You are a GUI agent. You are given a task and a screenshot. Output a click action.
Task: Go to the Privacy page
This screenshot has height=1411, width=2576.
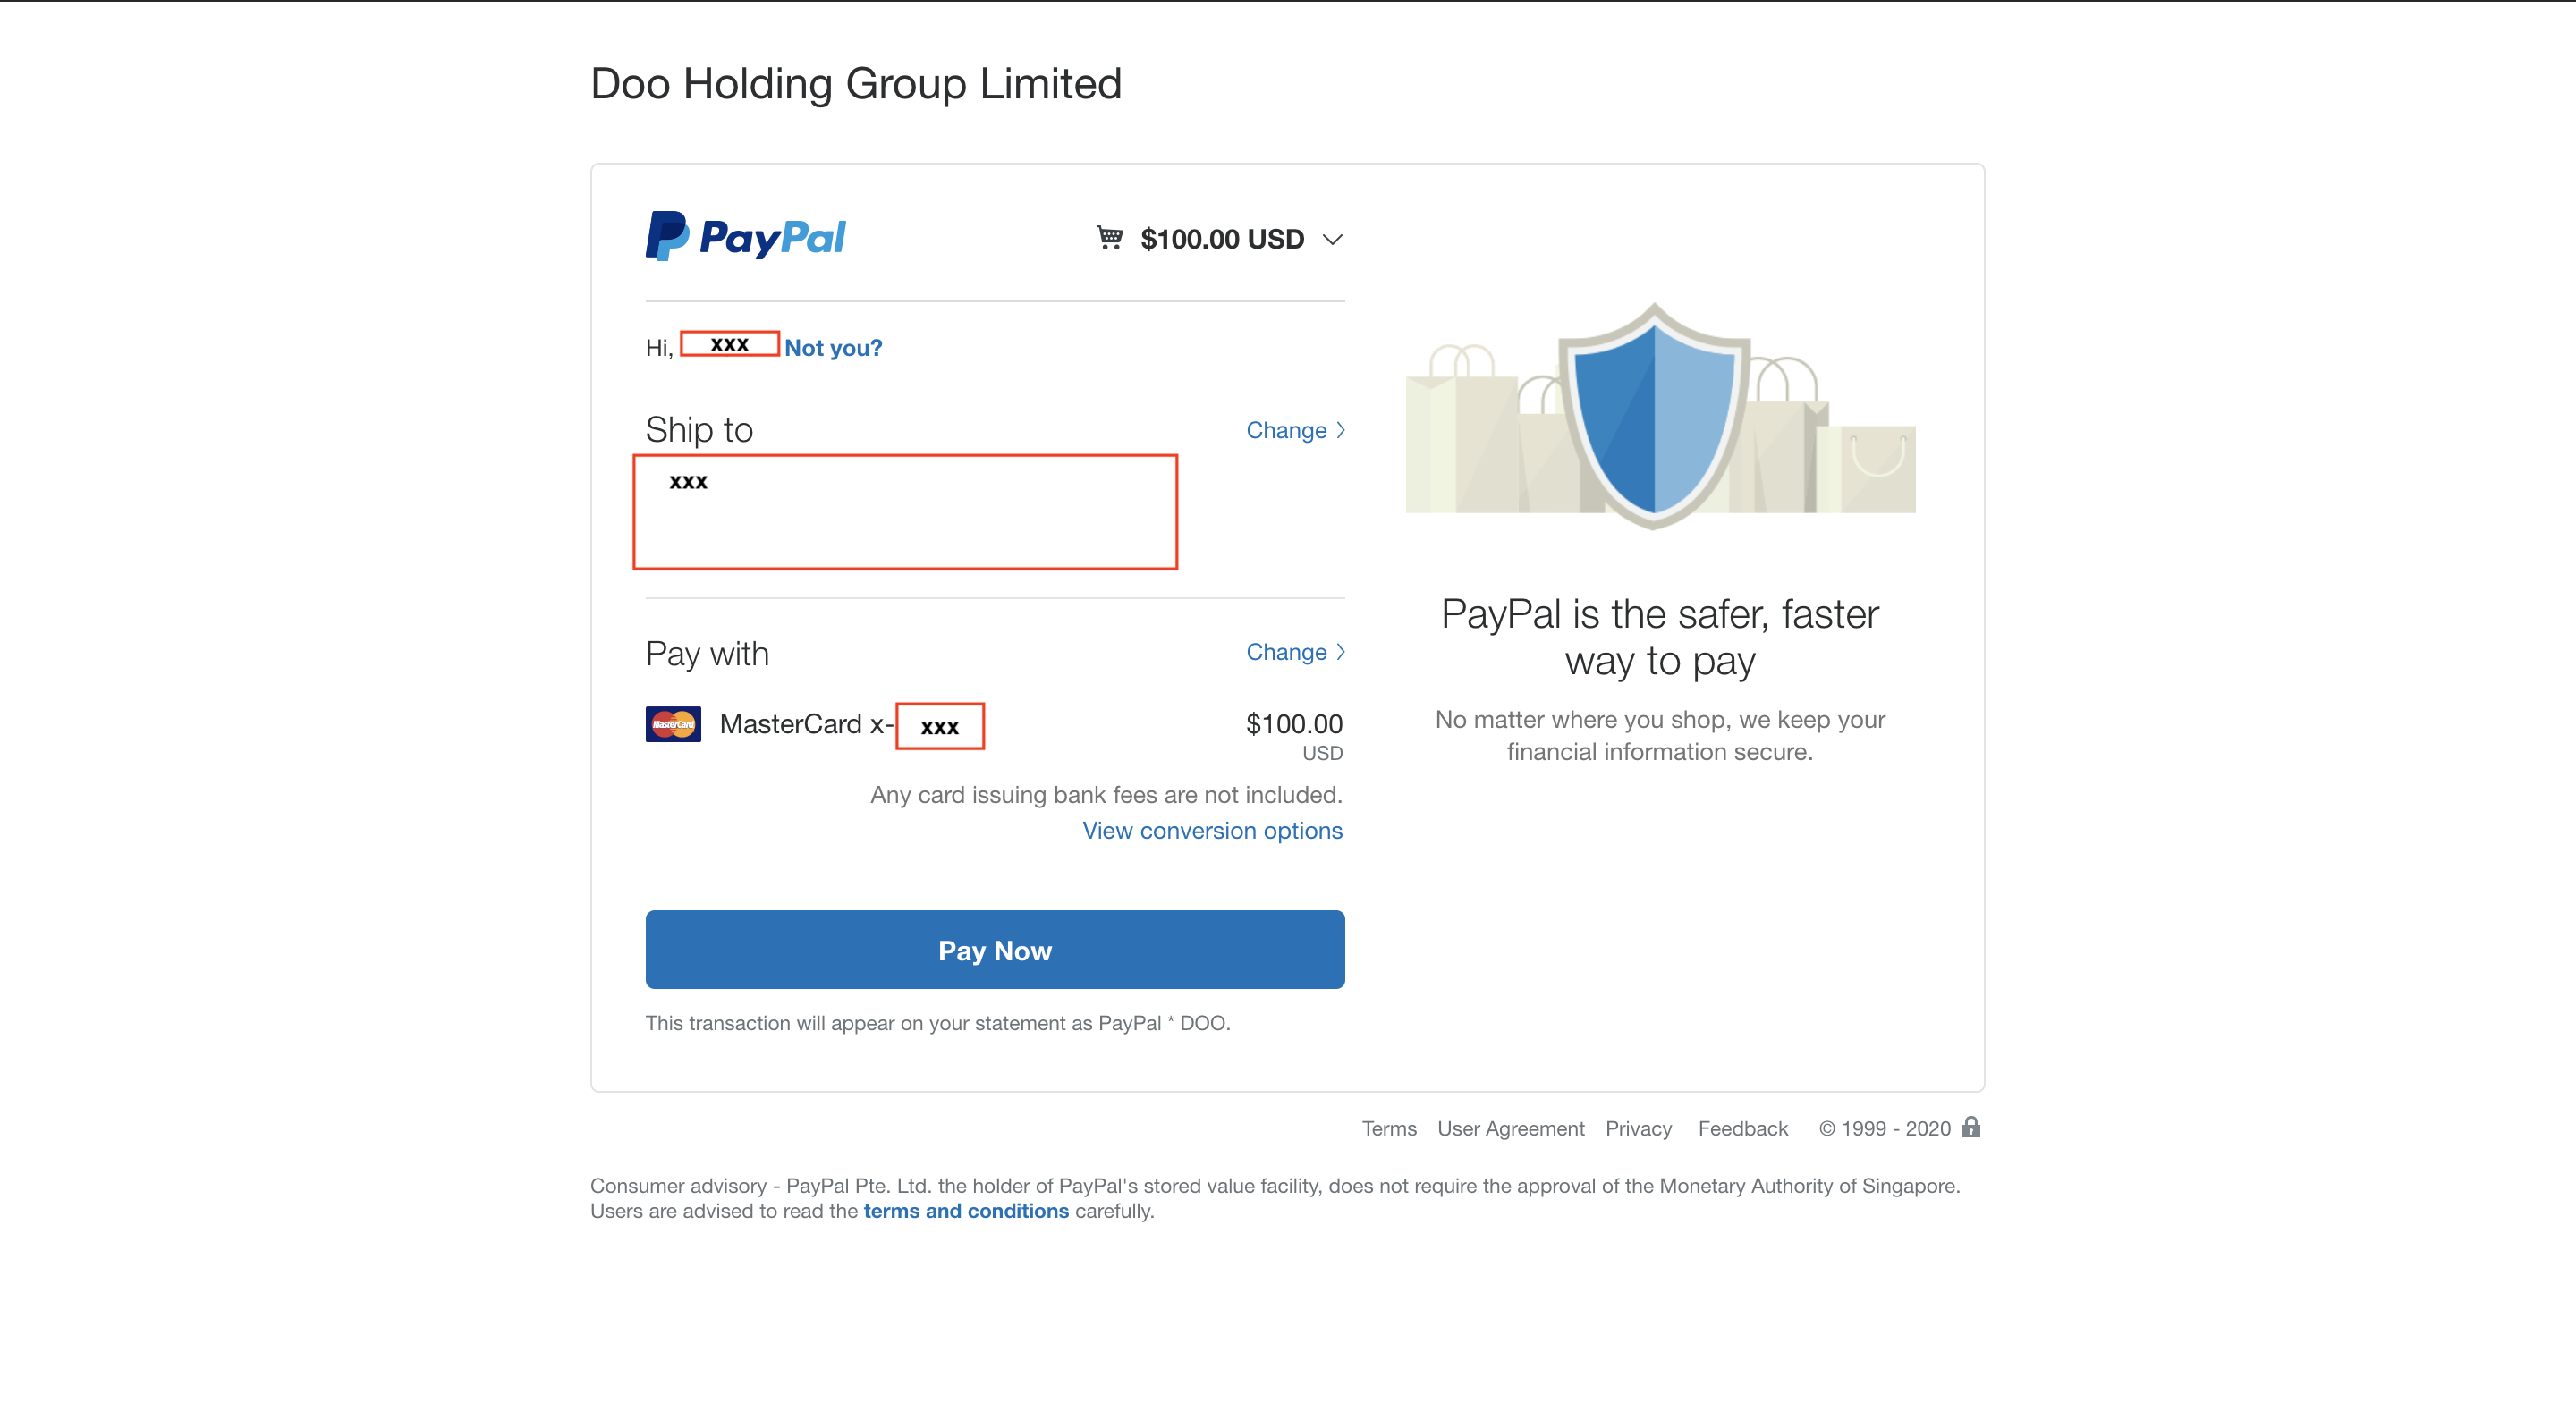(1638, 1128)
